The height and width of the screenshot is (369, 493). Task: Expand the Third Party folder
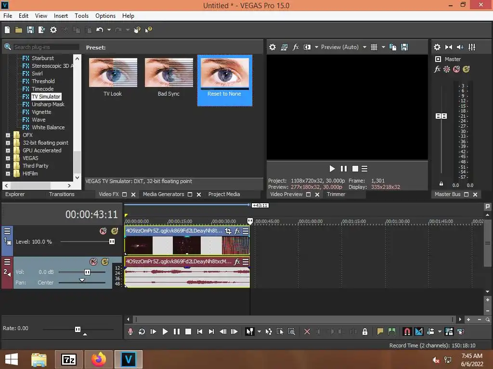pos(8,166)
